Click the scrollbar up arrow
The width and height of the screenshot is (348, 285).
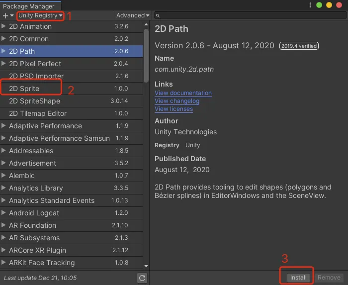(x=146, y=25)
